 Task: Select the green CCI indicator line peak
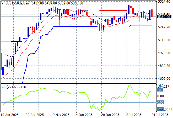[x=130, y=86]
